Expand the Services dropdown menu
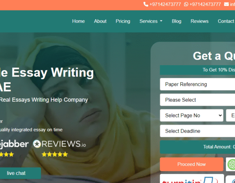 (x=151, y=21)
